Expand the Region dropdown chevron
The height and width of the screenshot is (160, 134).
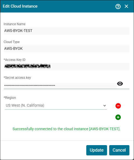(105, 106)
